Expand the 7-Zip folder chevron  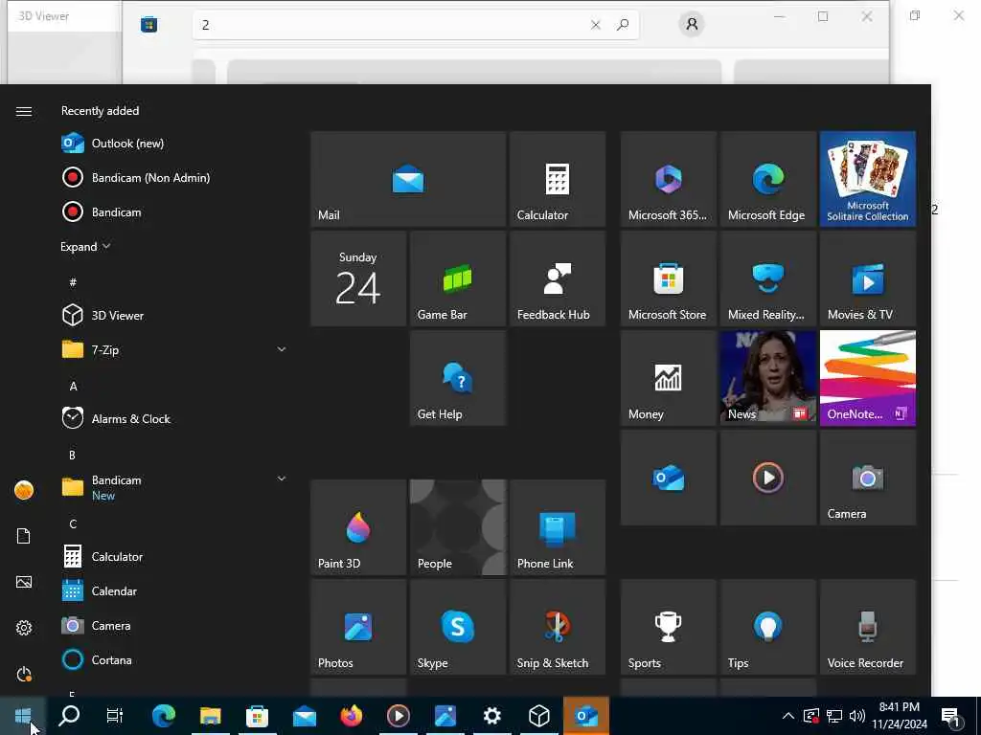click(x=282, y=349)
